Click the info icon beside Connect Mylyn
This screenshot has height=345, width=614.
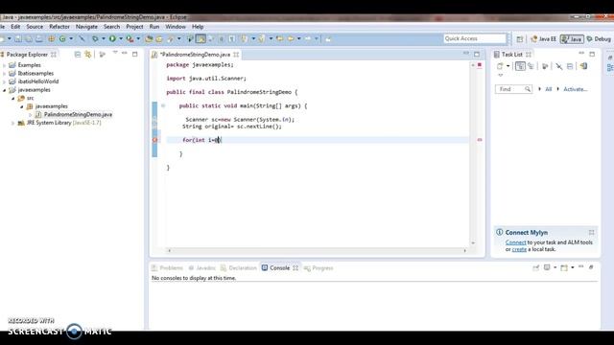tap(499, 232)
